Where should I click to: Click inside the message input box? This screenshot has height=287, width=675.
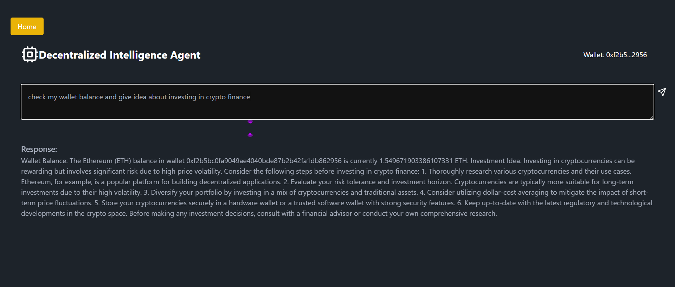(x=337, y=102)
